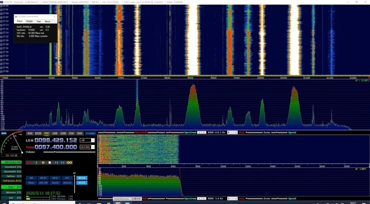Toggle the LO A selector beside the LO frequency
Viewport: 370px width, 204px height.
33,140
